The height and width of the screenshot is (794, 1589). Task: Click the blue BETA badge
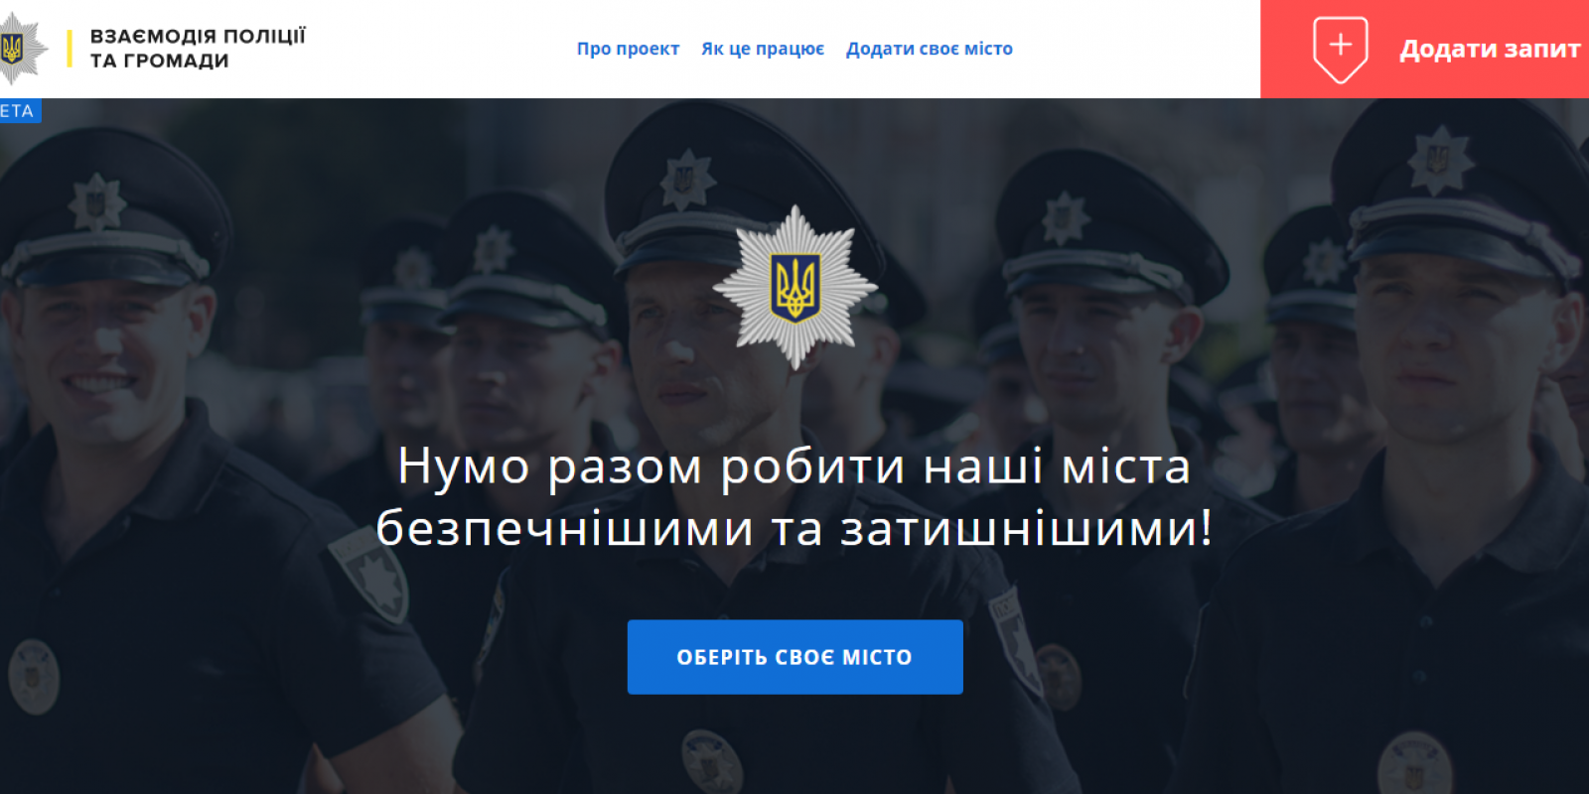[x=19, y=110]
